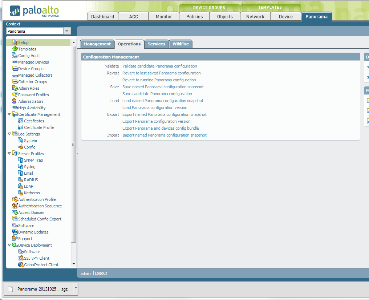Open the Objects top tab

tap(225, 16)
